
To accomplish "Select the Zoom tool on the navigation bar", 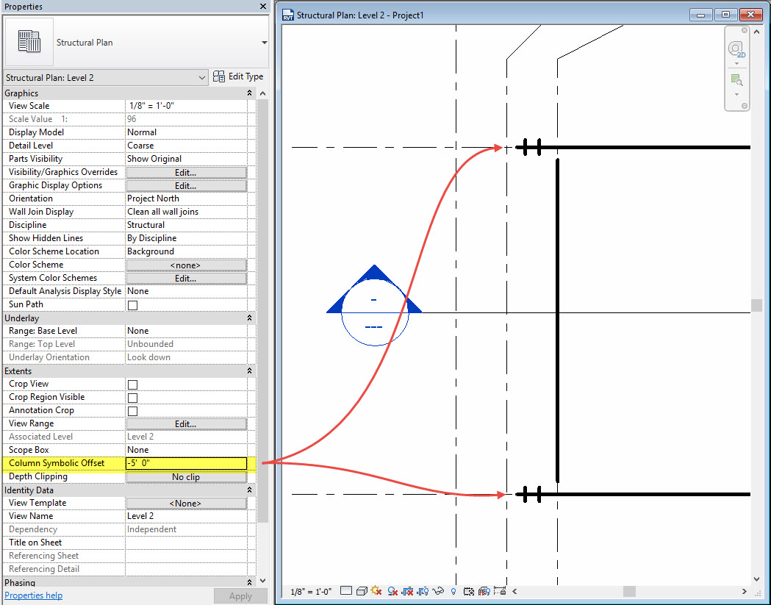I will click(x=736, y=80).
